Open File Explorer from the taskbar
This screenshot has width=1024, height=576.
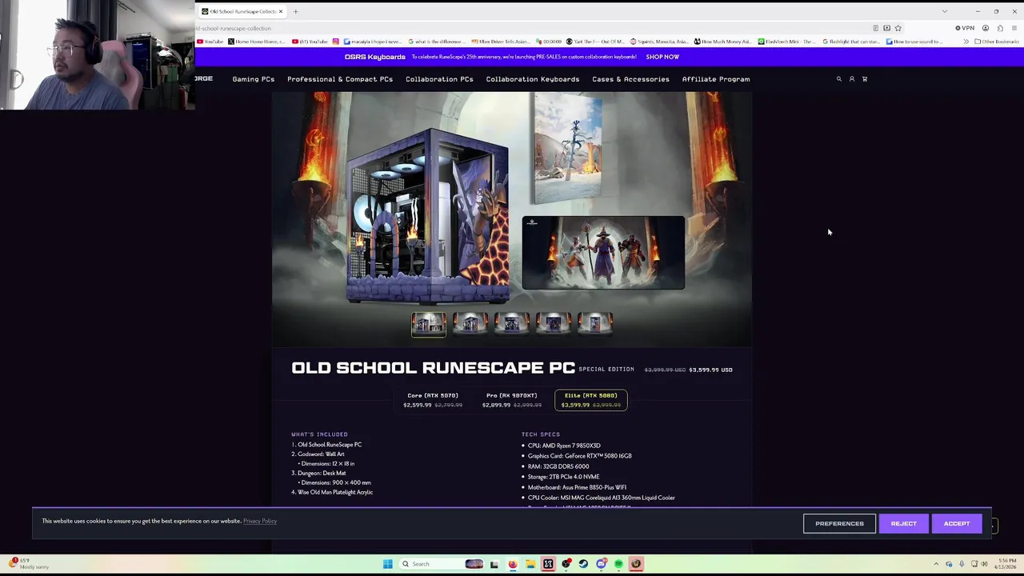click(530, 564)
